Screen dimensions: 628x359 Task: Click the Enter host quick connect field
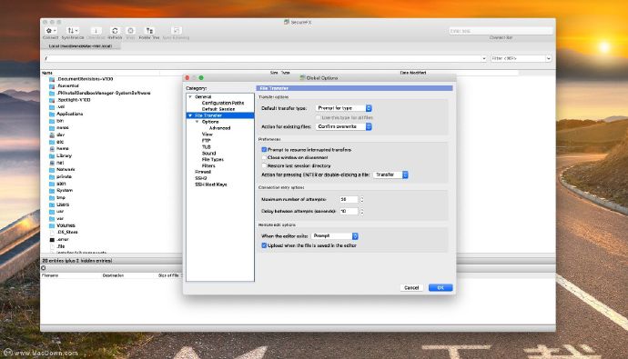[x=501, y=31]
